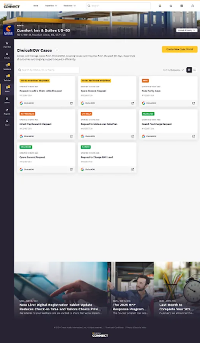Expand the Properties menu in top navigation
Screen dimensions: 200x343
pyautogui.click(x=51, y=6)
